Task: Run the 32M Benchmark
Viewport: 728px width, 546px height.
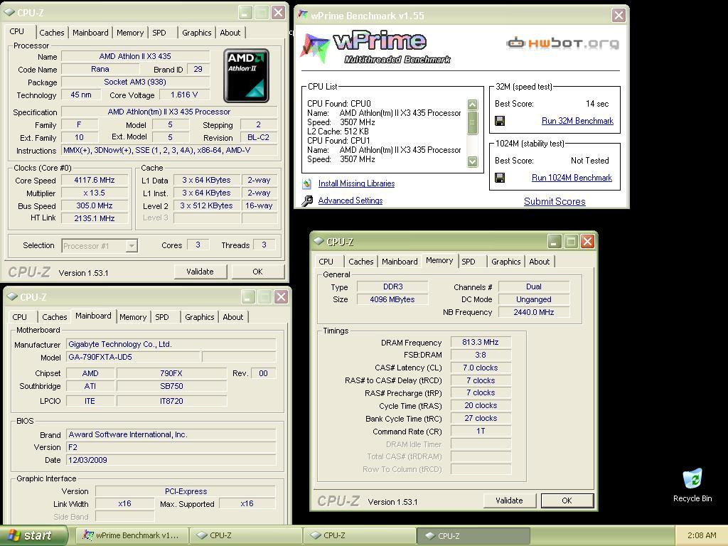Action: 577,121
